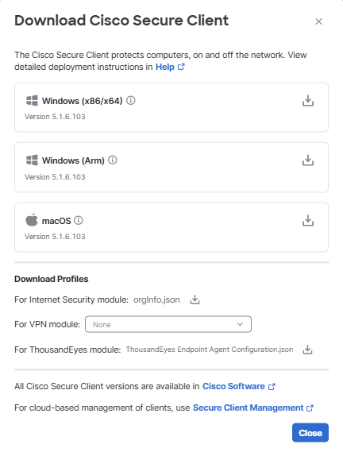This screenshot has width=343, height=452.
Task: Download Windows (Arm) client installer
Action: 308,160
